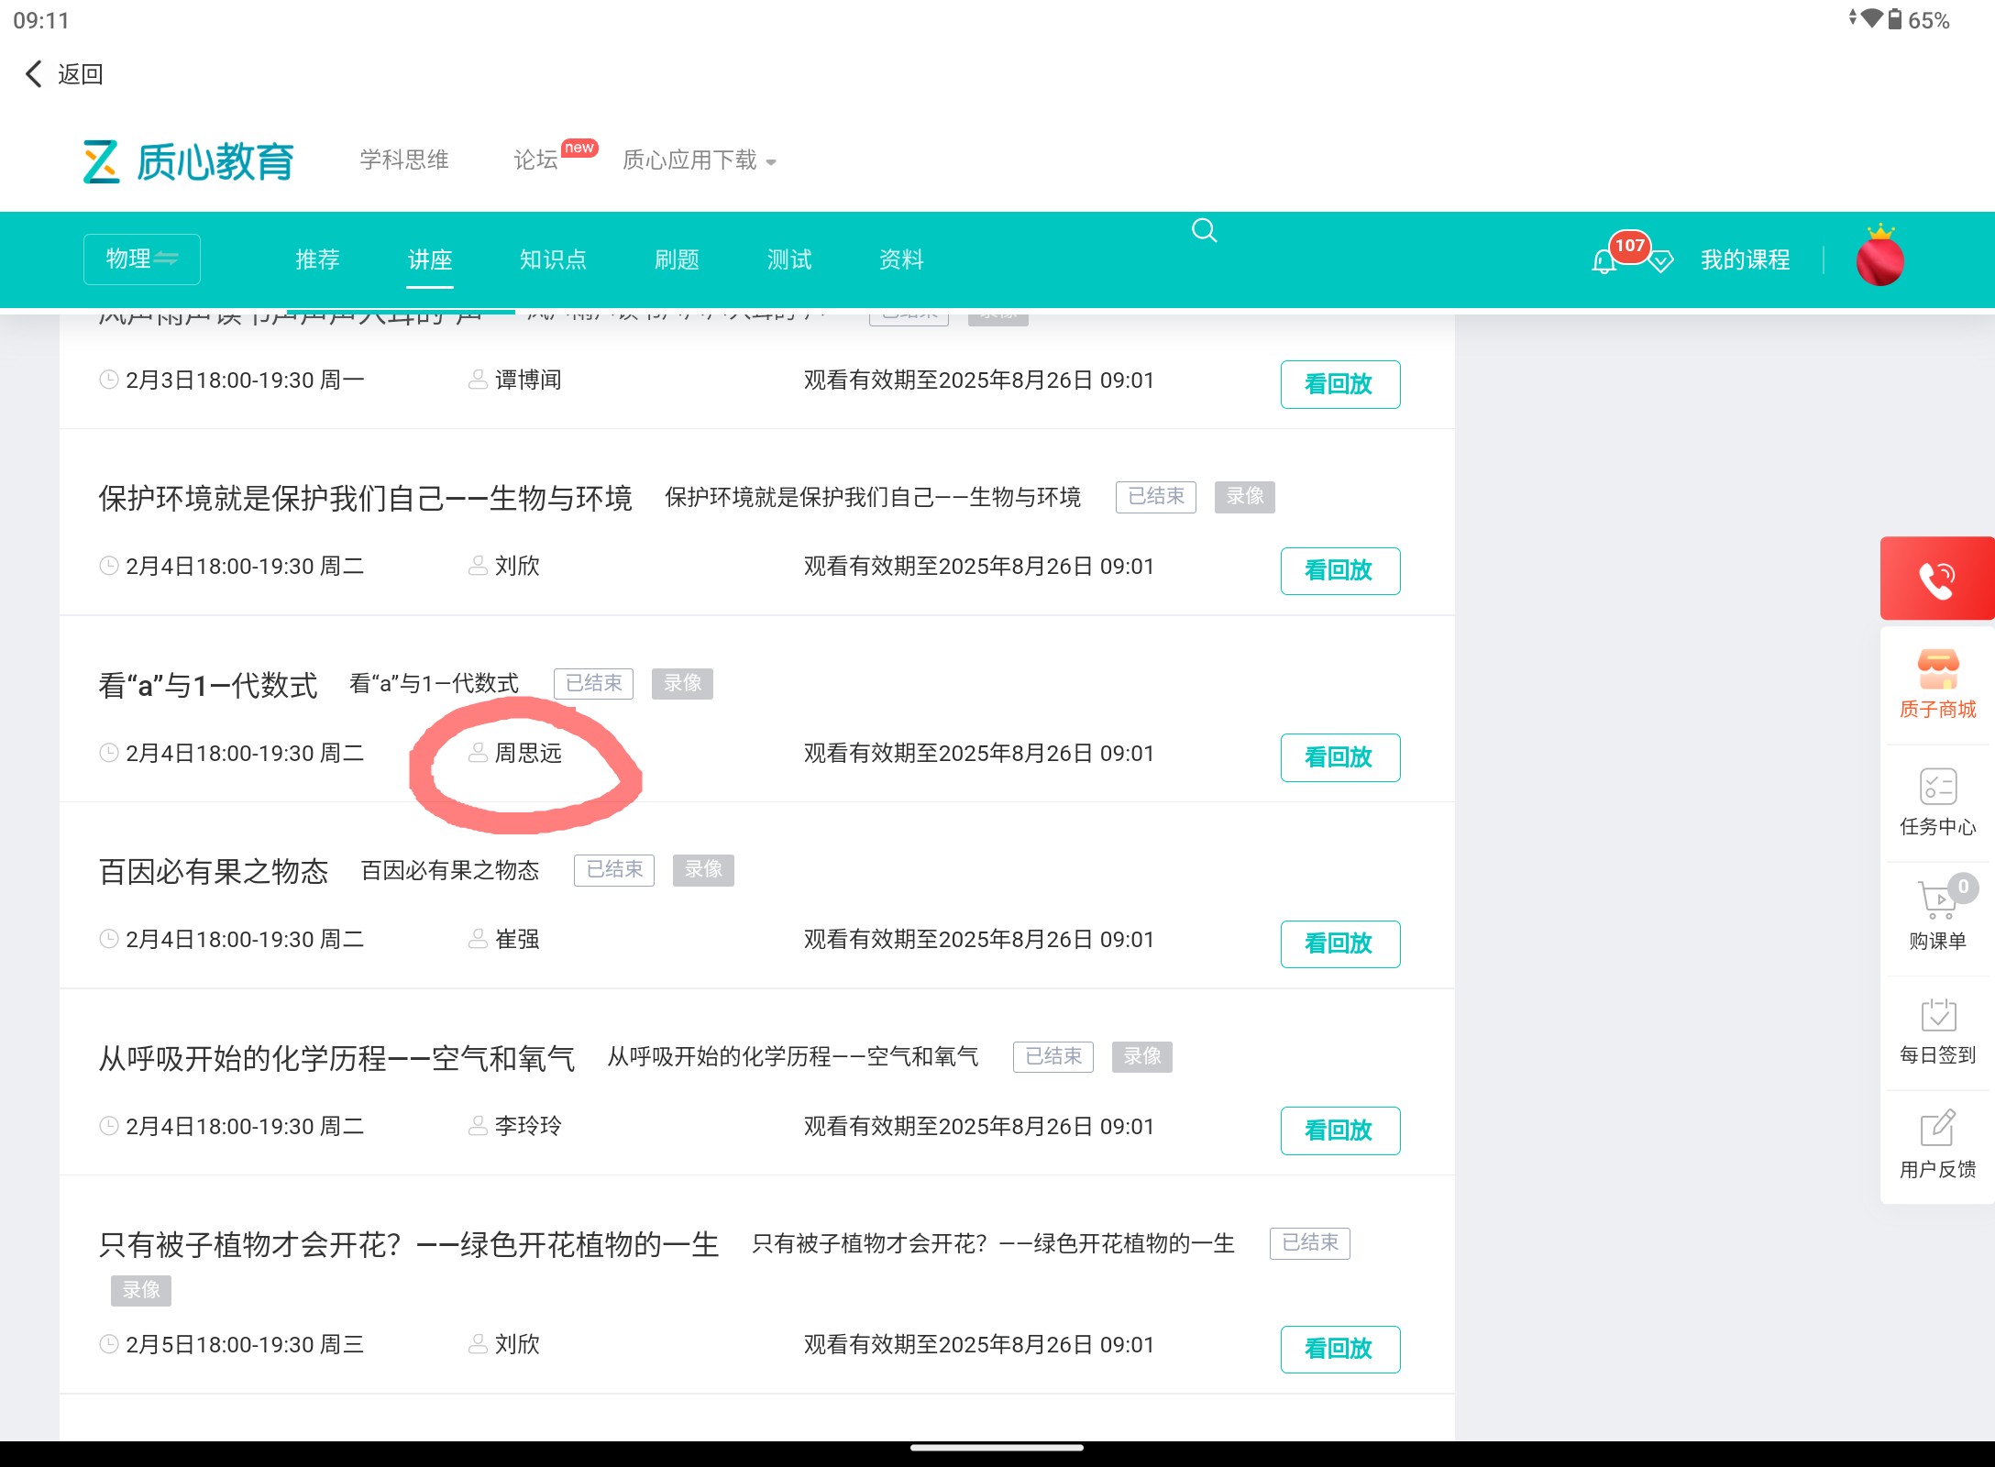
Task: Open lecture title 只有被子植物才会开花？
Action: coord(409,1244)
